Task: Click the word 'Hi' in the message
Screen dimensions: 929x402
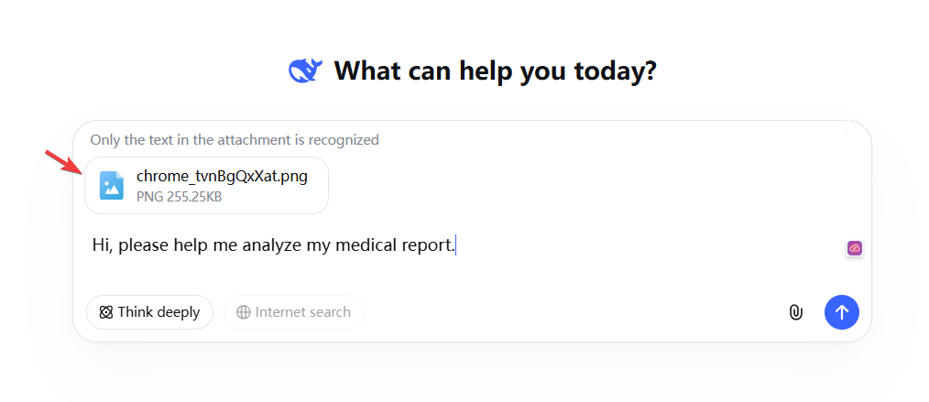Action: [x=101, y=244]
